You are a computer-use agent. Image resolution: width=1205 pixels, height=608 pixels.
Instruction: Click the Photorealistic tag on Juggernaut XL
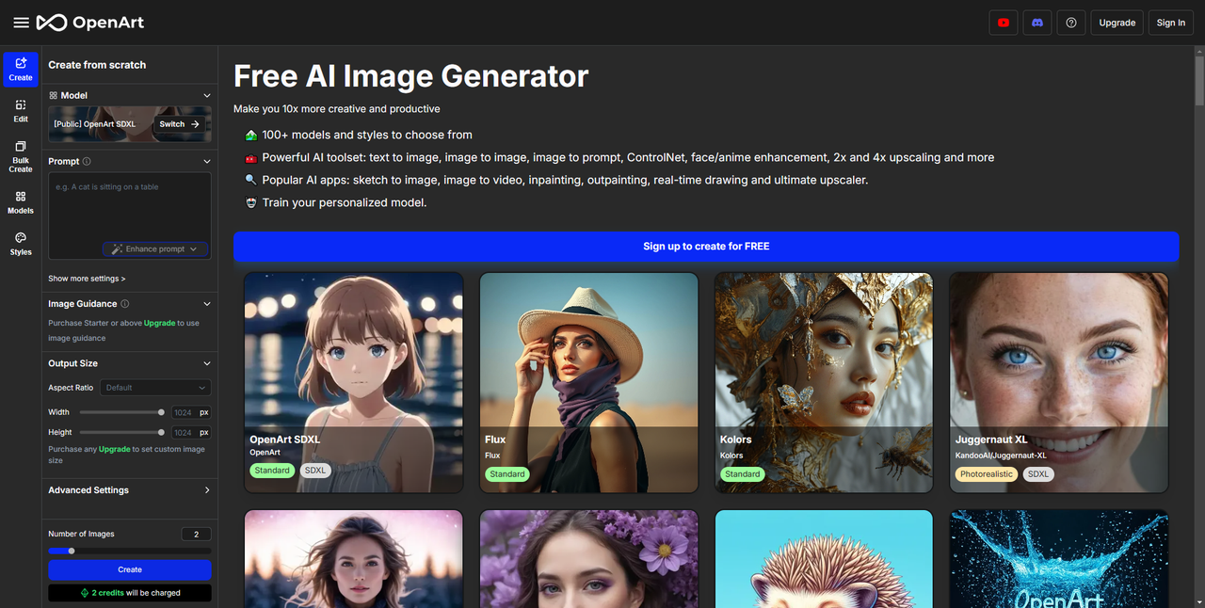point(987,474)
